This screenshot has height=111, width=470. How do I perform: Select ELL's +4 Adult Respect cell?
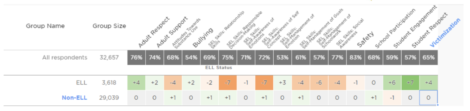tap(136, 83)
